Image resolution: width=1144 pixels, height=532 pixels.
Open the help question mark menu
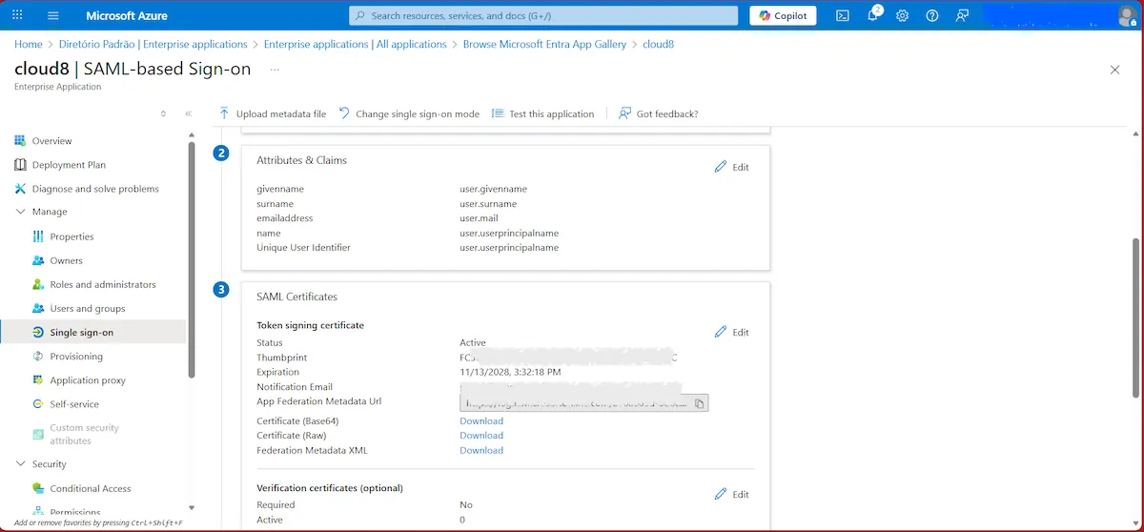932,15
